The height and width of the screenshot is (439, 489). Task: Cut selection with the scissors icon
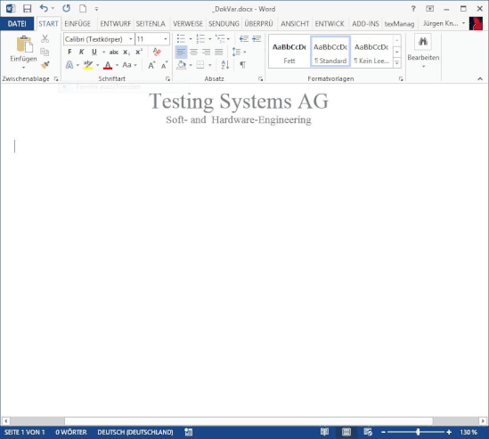click(x=45, y=38)
